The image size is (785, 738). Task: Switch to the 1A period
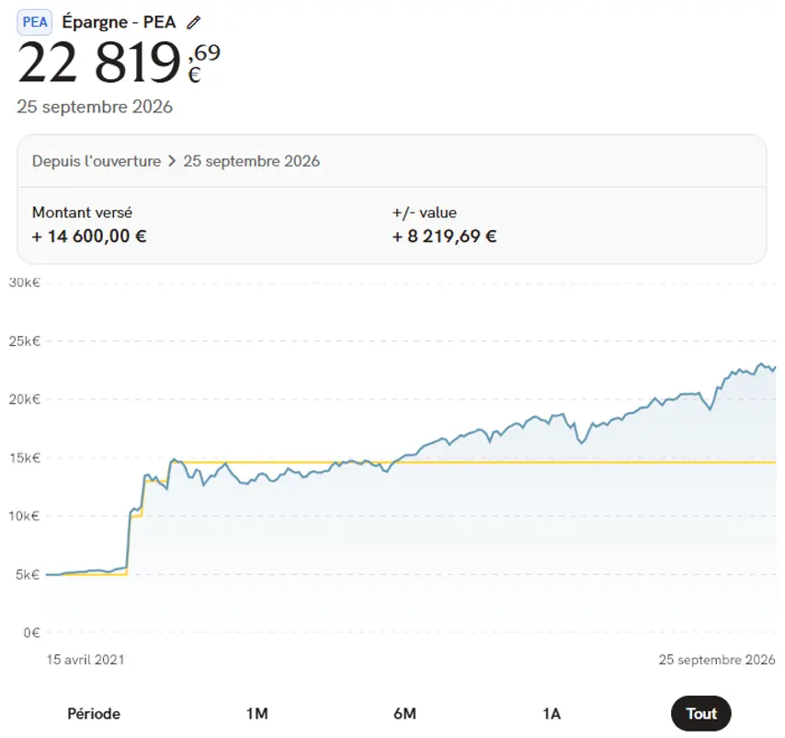tap(552, 713)
